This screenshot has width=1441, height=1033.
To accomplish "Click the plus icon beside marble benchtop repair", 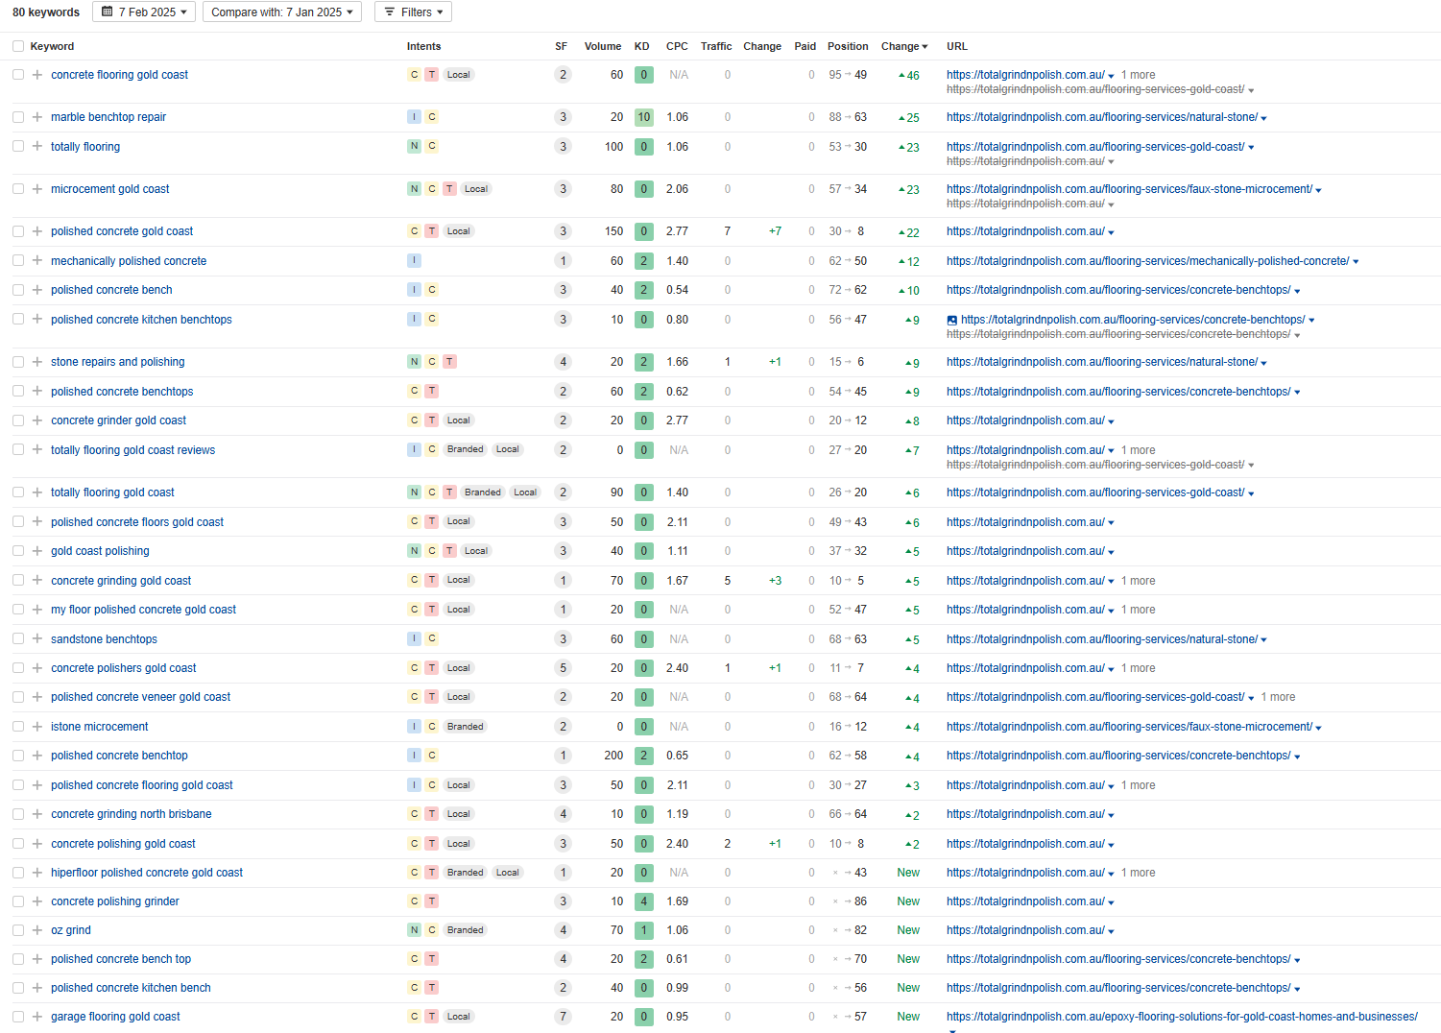I will point(36,117).
